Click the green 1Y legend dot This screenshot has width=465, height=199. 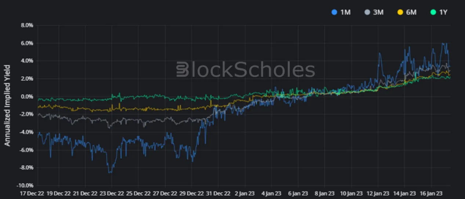[433, 12]
